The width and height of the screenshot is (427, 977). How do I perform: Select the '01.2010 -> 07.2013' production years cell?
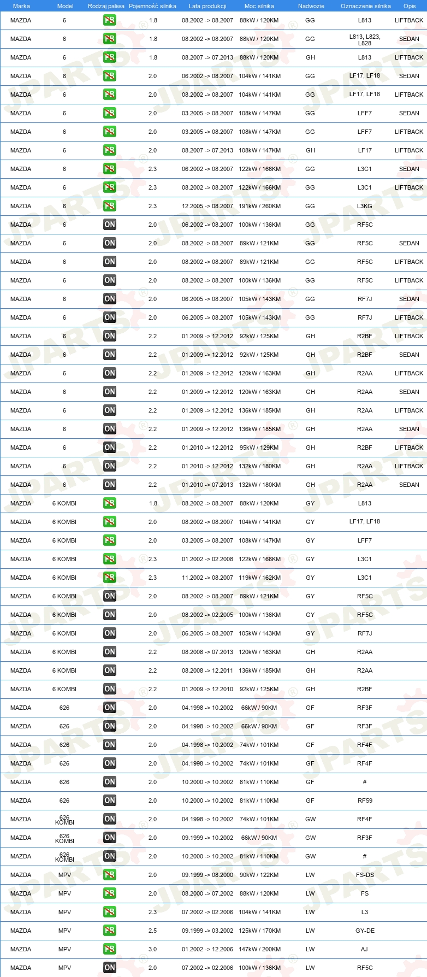tap(207, 485)
